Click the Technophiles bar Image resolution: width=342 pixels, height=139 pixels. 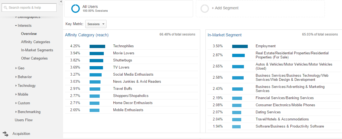[97, 46]
